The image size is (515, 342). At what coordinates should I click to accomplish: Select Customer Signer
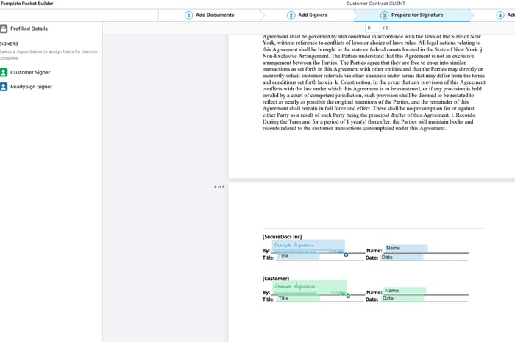[x=26, y=72]
